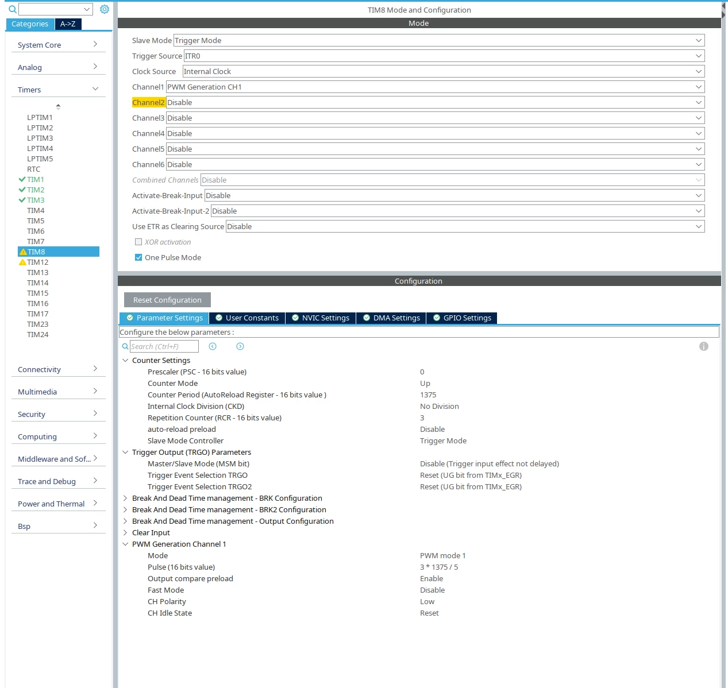Expand the Bsp category

(x=58, y=526)
